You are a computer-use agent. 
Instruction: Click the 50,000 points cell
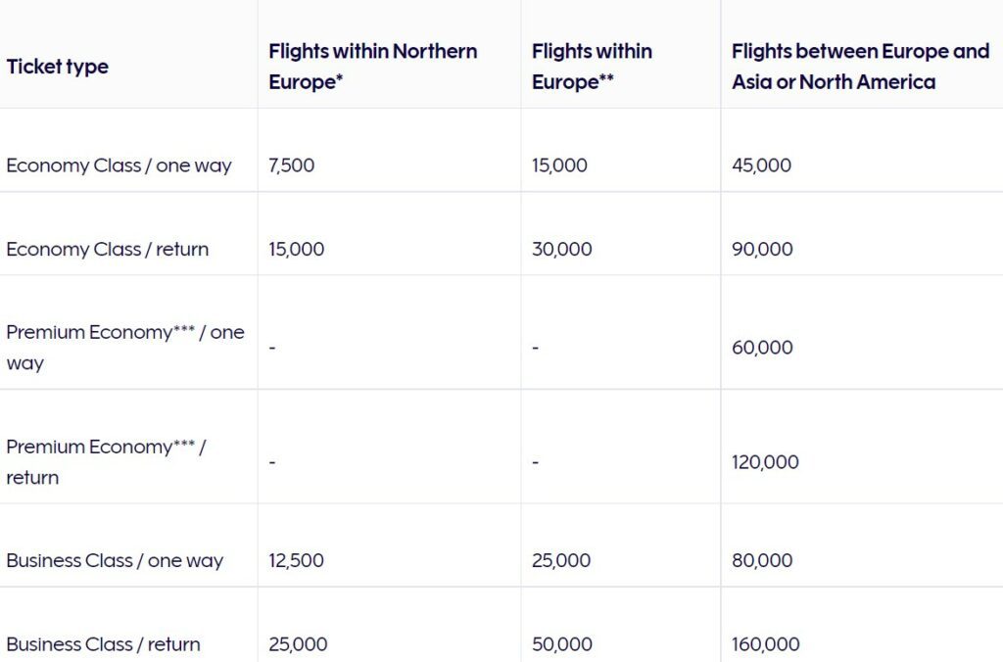tap(561, 644)
